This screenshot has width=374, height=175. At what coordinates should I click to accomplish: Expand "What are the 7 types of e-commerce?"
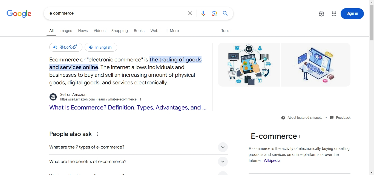(x=139, y=147)
